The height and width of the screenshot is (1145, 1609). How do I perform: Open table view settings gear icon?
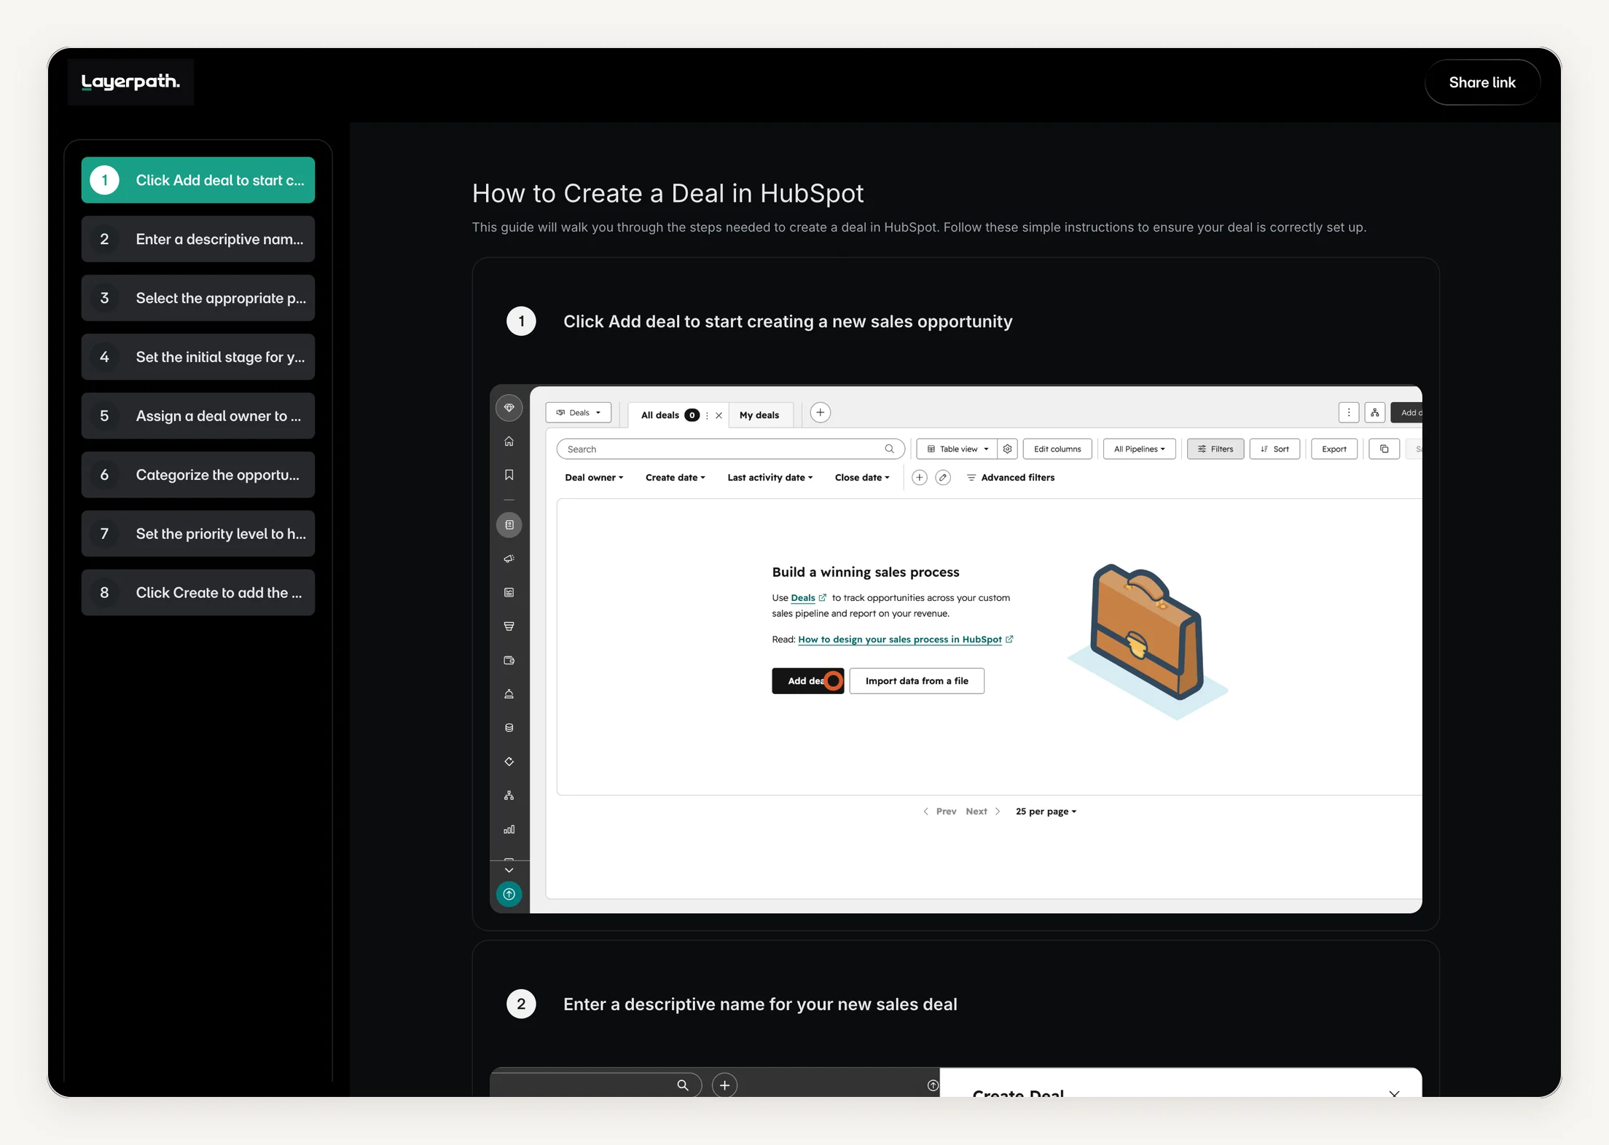(x=1007, y=449)
